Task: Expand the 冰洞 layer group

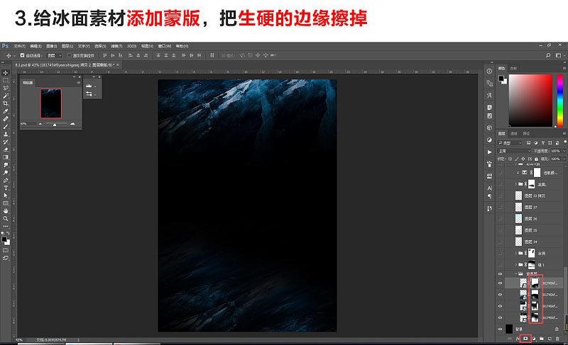Action: pos(516,253)
